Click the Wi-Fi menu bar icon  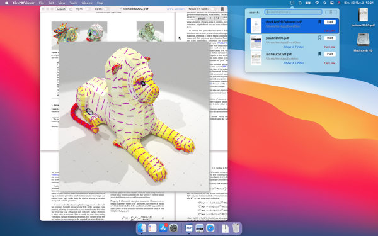coord(317,3)
